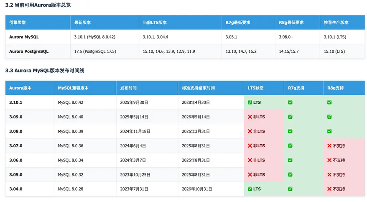
Task: Click the R8g 不支持 red X for 3.04.0
Action: tap(329, 189)
